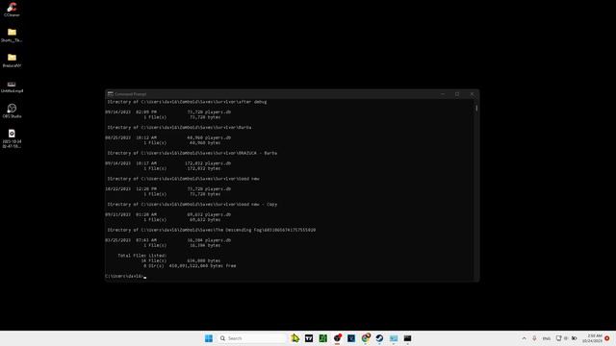Click the command prompt input line
The width and height of the screenshot is (616, 346).
126,276
